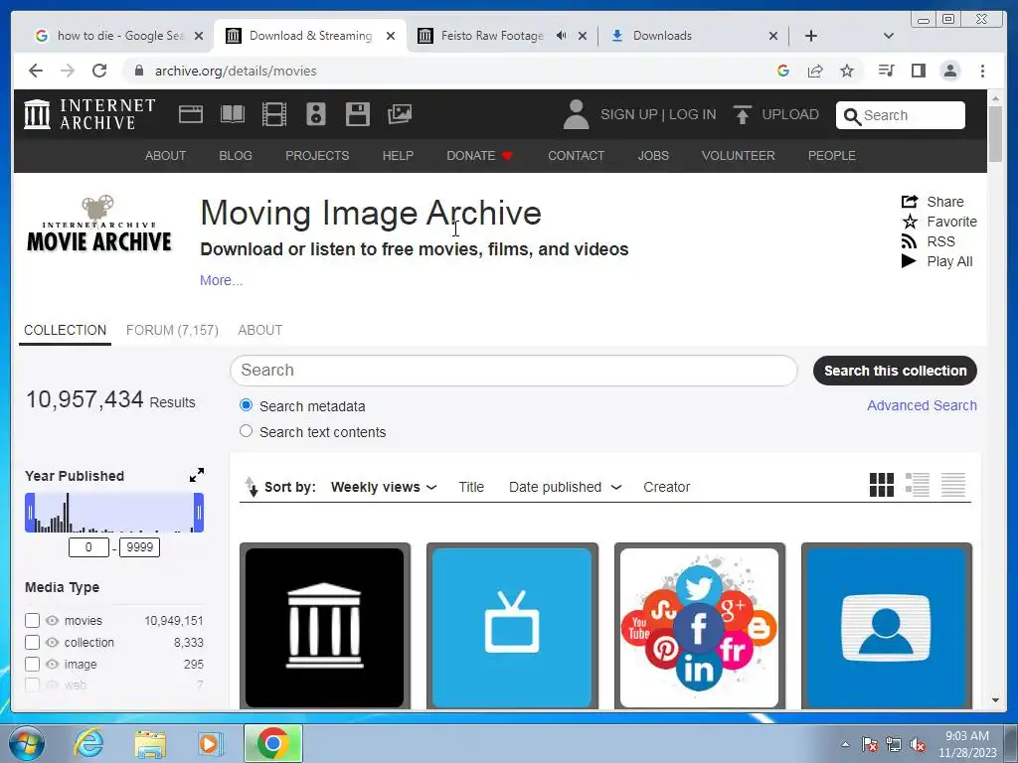Toggle eye icon for image filter

tap(53, 665)
